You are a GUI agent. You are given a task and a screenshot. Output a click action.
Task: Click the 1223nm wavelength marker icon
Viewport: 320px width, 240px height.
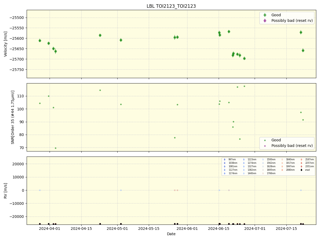pyautogui.click(x=243, y=160)
